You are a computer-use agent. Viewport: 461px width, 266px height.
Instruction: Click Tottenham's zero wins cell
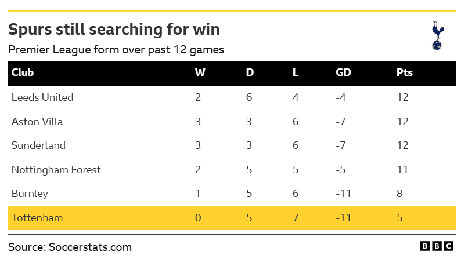(x=198, y=218)
